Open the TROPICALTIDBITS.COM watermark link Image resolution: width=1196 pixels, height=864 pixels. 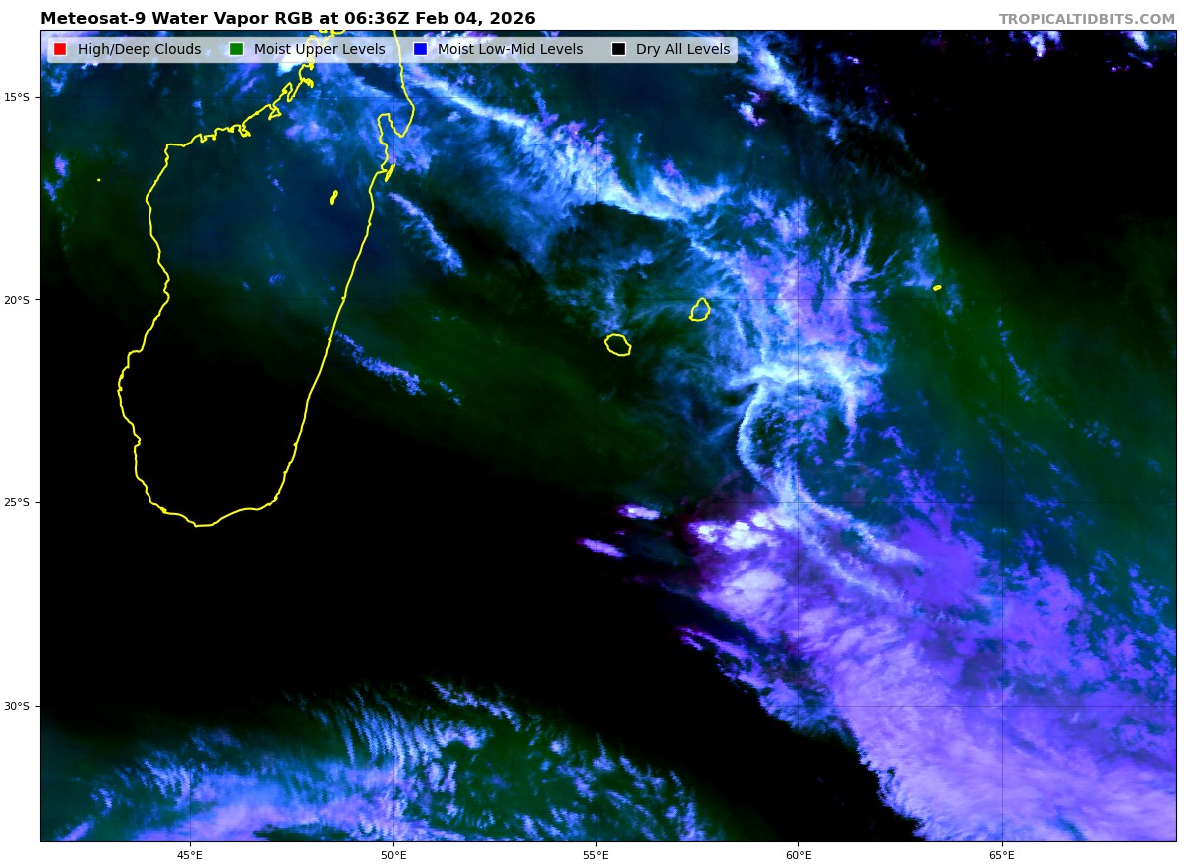tap(1086, 19)
